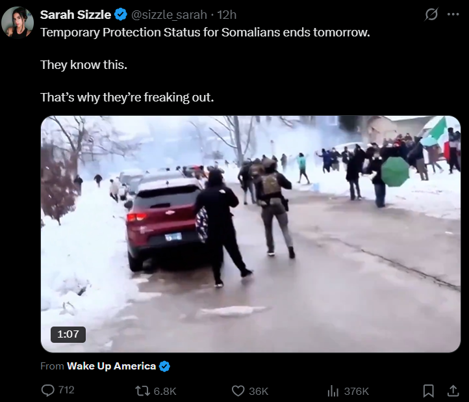Click Sarah Sizzle's blue verified badge
This screenshot has height=402, width=469.
tap(121, 15)
